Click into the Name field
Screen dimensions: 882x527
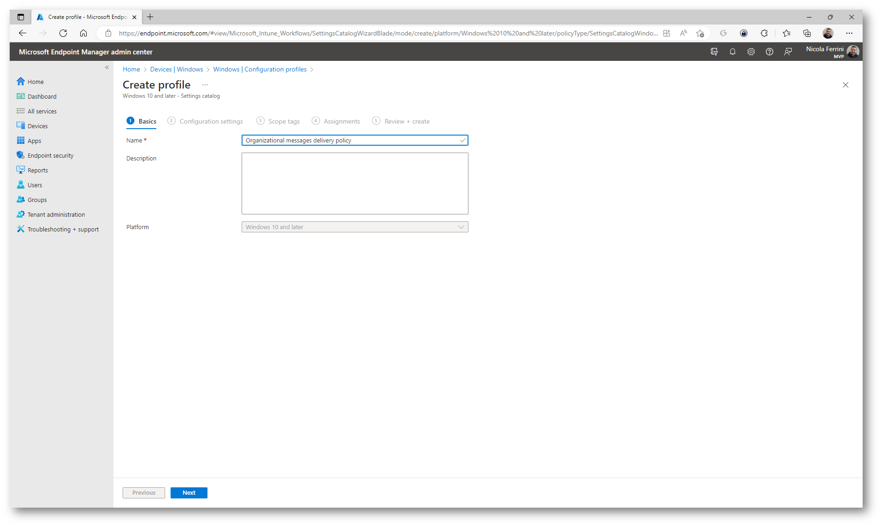point(355,140)
